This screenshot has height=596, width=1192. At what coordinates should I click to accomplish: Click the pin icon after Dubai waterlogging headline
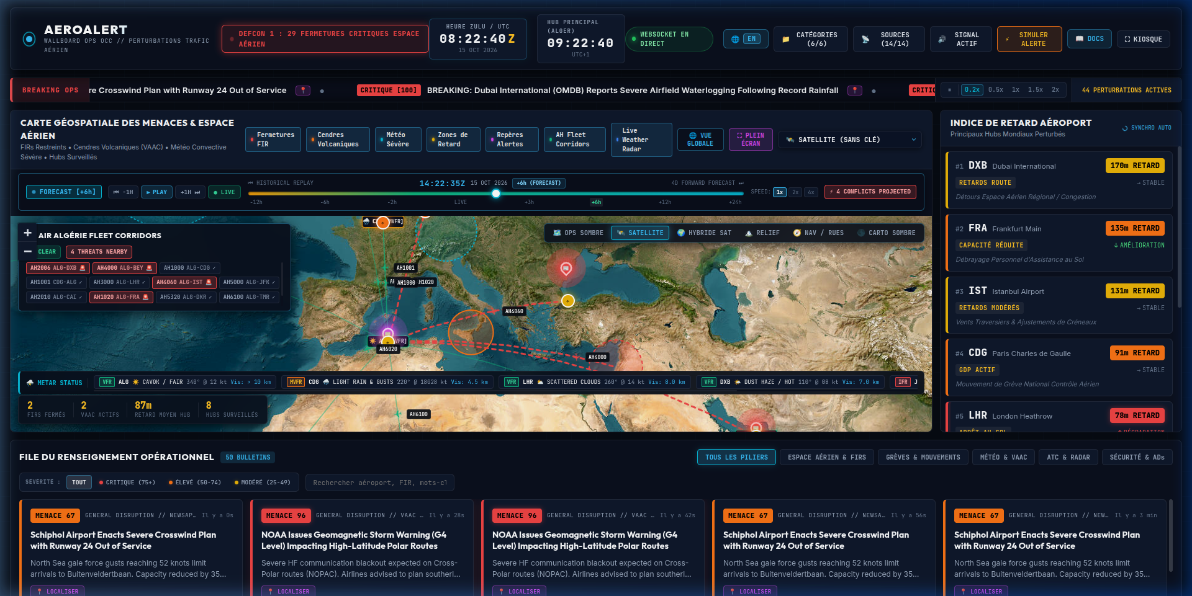[x=855, y=91]
